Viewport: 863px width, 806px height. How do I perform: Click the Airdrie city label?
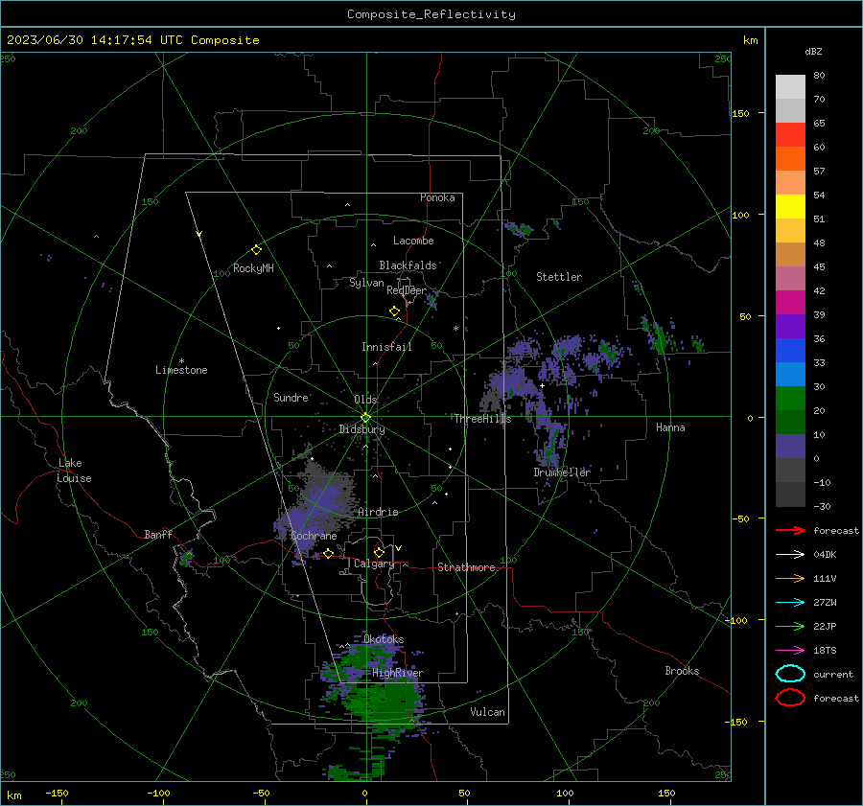click(x=378, y=512)
